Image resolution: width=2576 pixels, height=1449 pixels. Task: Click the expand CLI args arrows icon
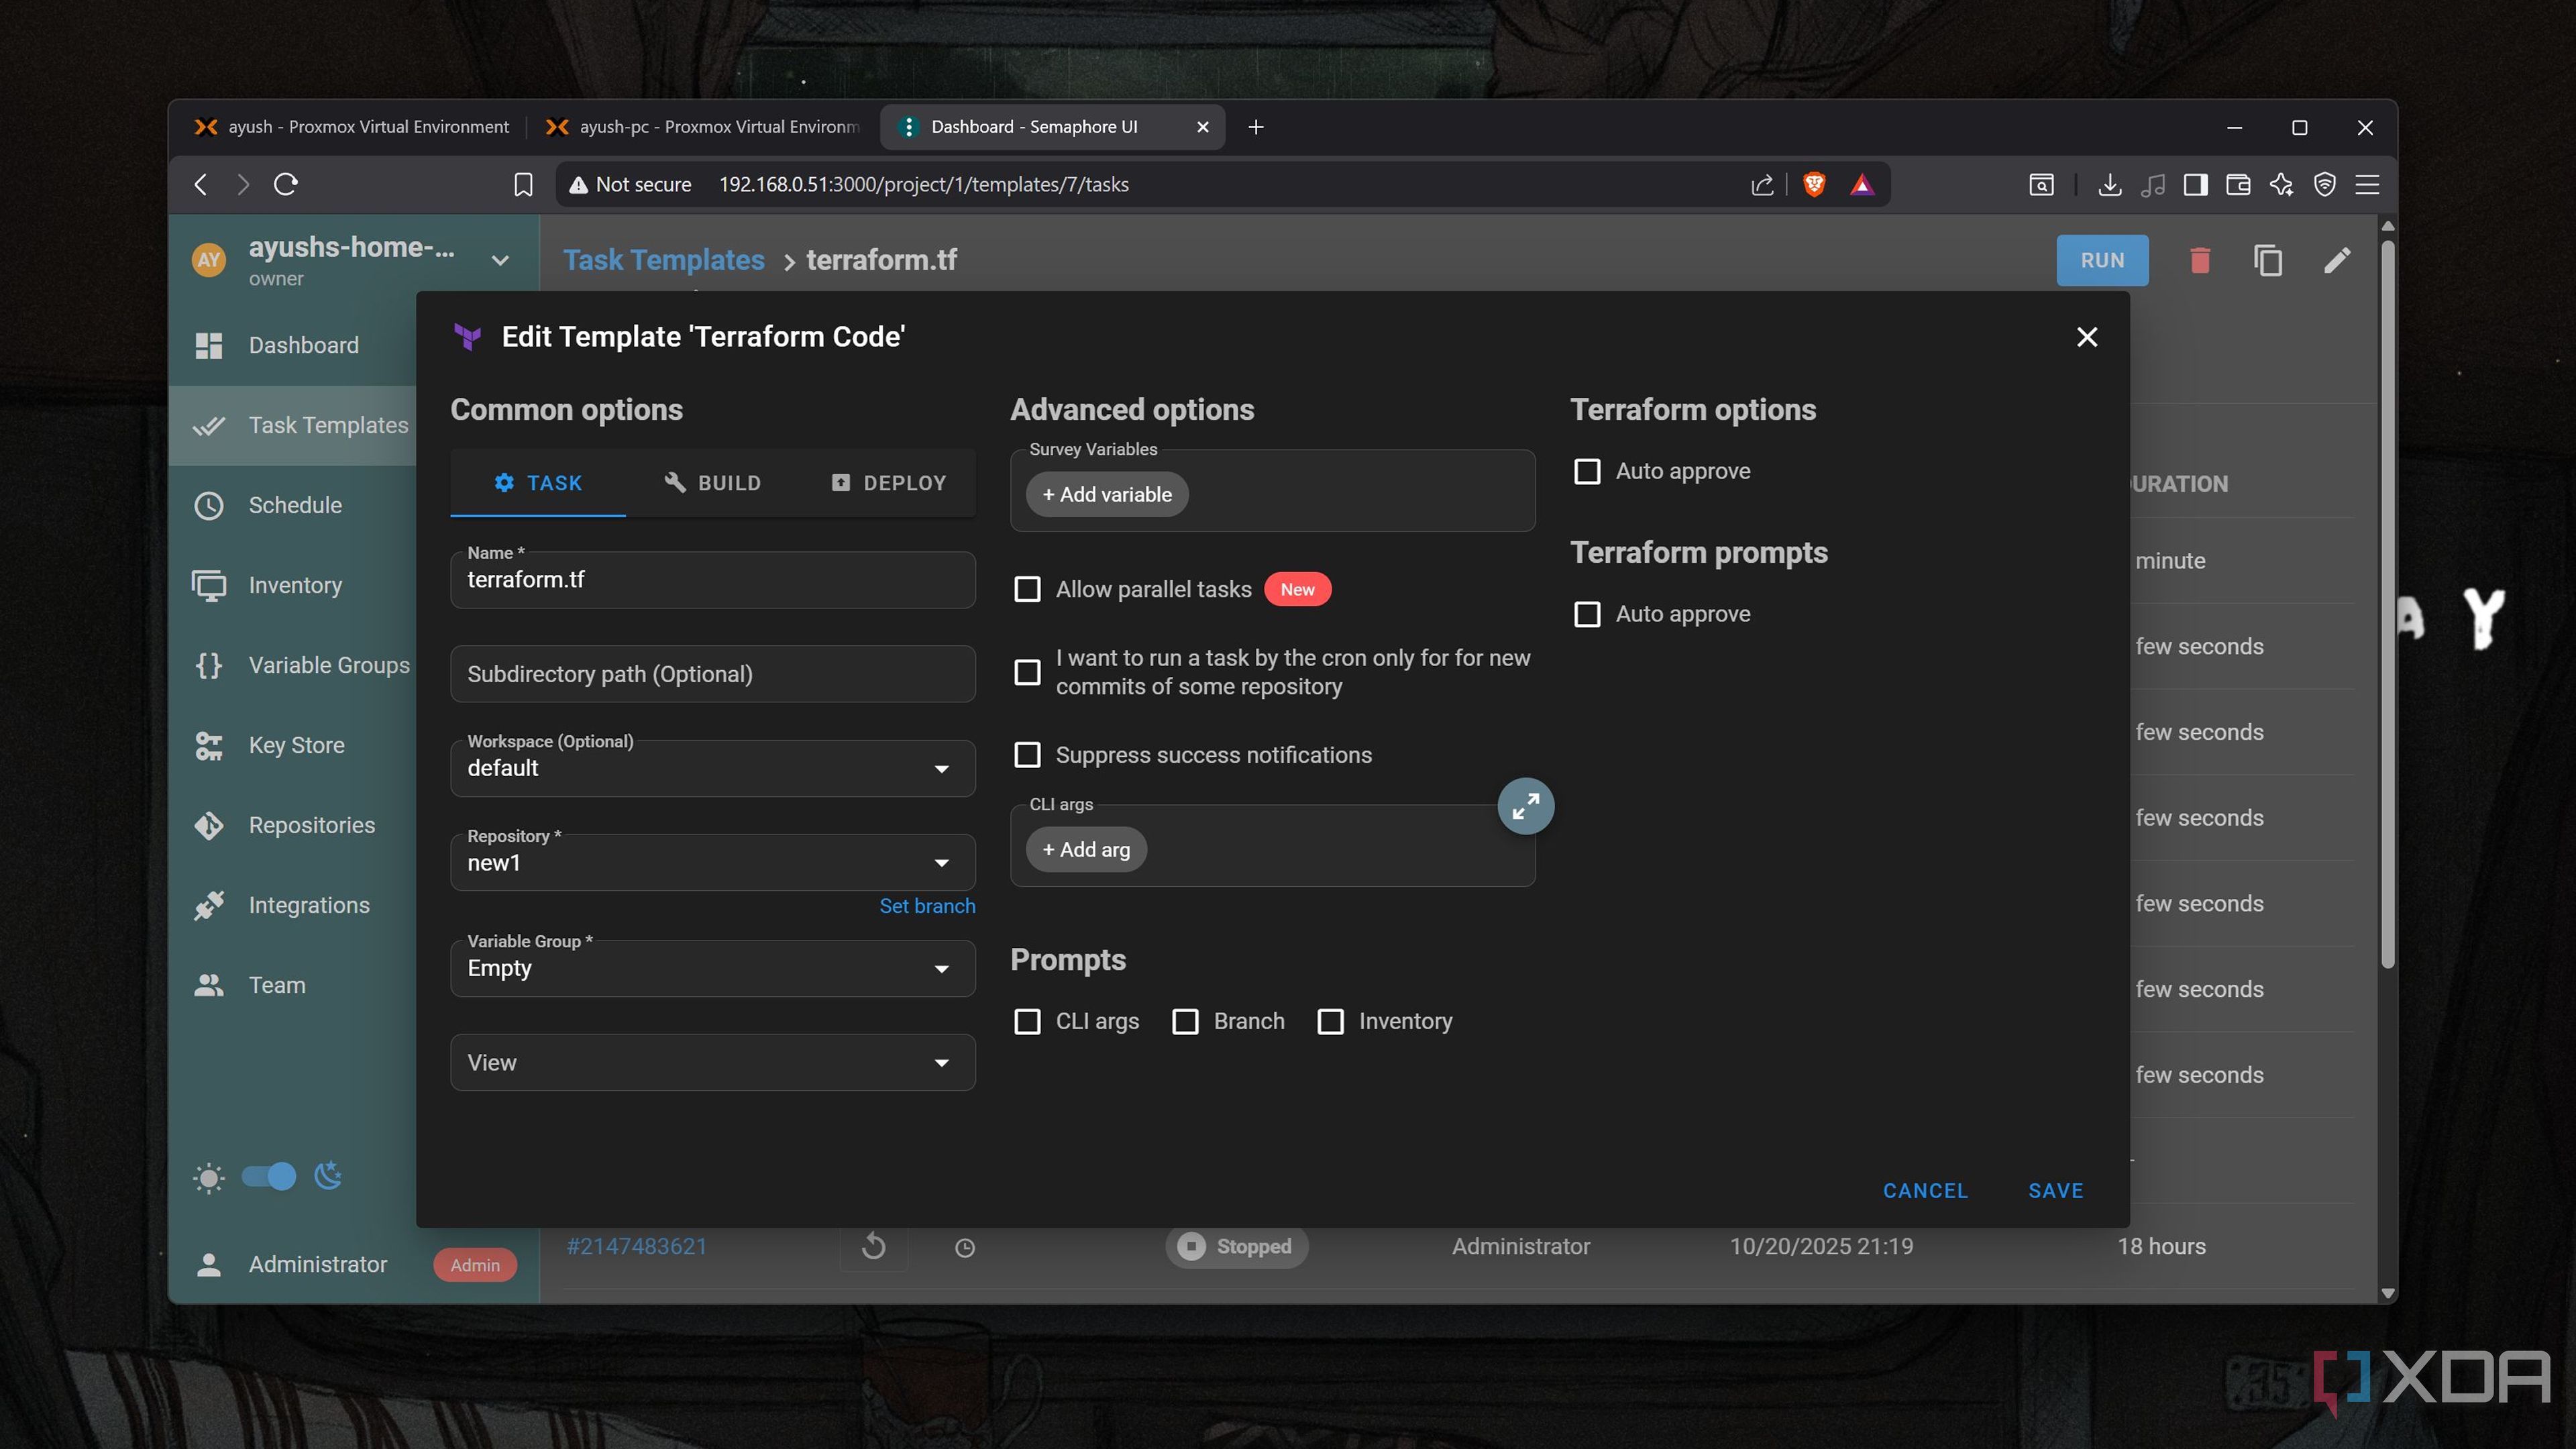click(x=1526, y=806)
